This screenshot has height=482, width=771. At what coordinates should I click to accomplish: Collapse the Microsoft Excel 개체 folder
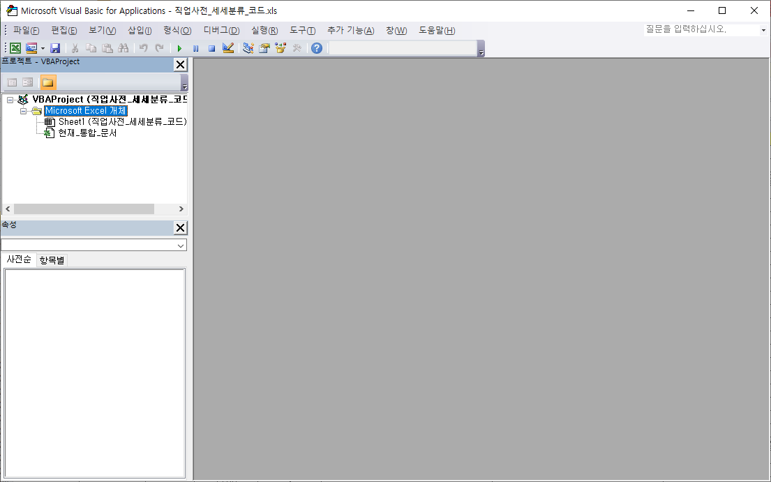23,111
